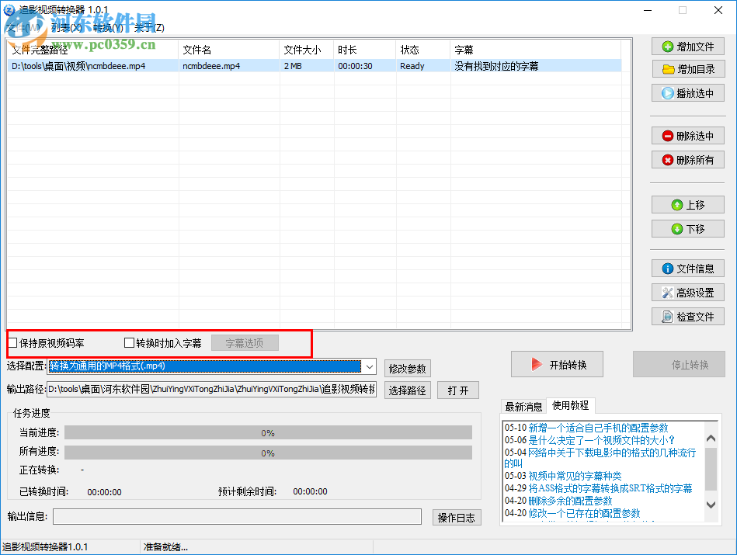
Task: Click the tutorial list scroll up arrow
Action: click(711, 438)
